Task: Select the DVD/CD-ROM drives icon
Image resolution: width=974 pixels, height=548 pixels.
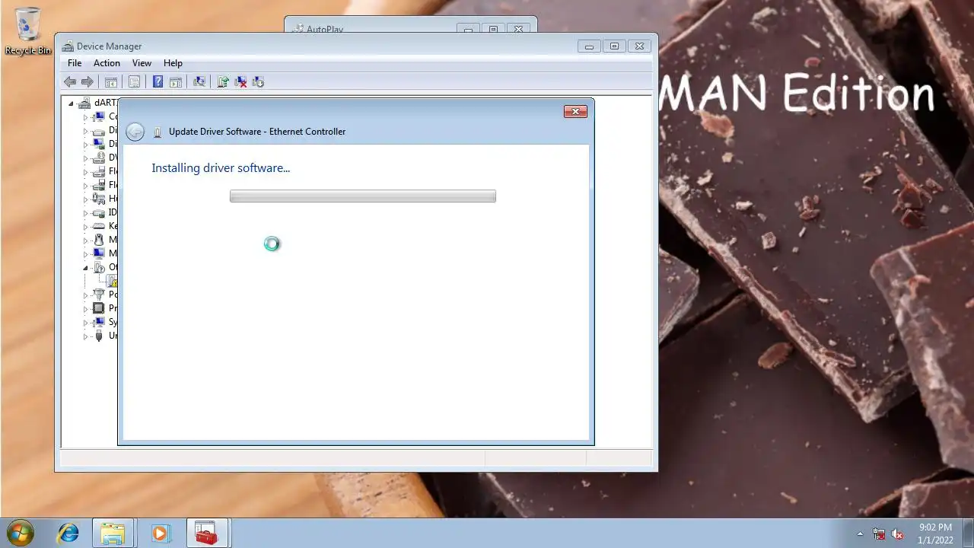Action: (98, 158)
